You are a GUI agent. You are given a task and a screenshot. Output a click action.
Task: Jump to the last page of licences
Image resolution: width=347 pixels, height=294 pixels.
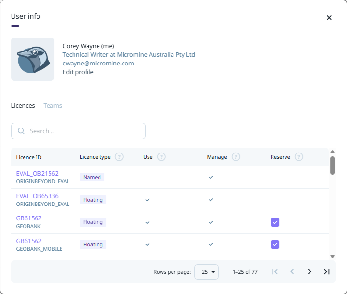pos(327,272)
